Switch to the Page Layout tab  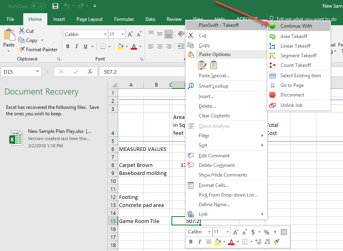tap(89, 19)
